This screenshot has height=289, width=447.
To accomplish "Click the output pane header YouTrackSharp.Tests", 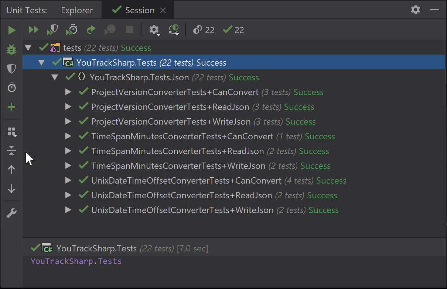I will [96, 248].
